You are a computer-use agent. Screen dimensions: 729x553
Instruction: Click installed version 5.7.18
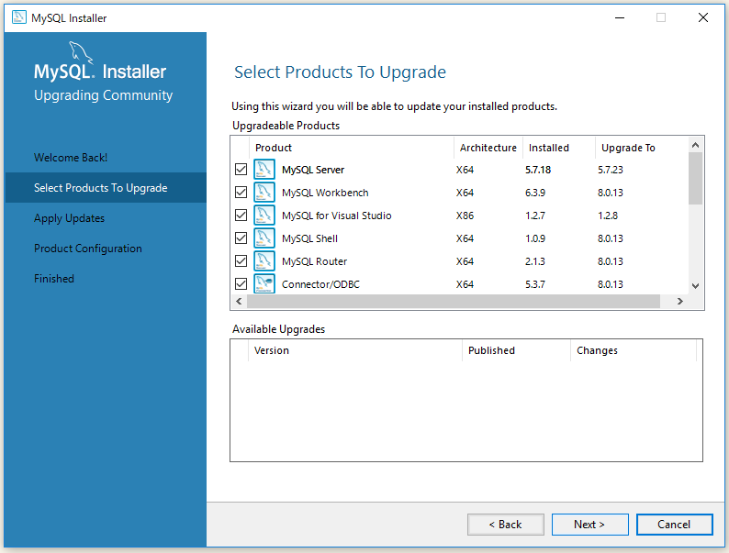(538, 170)
